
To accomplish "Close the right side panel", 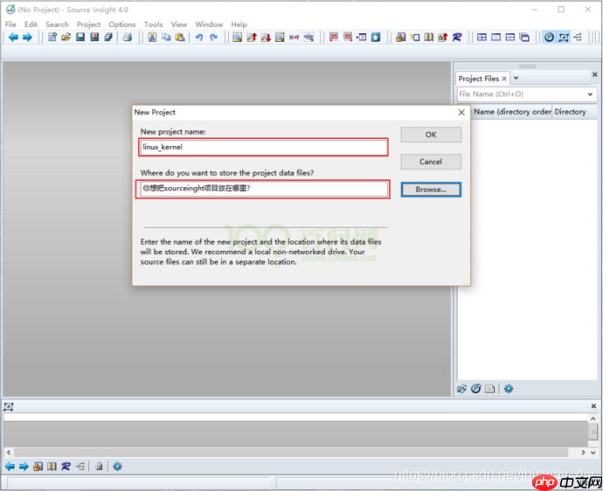I will (594, 74).
